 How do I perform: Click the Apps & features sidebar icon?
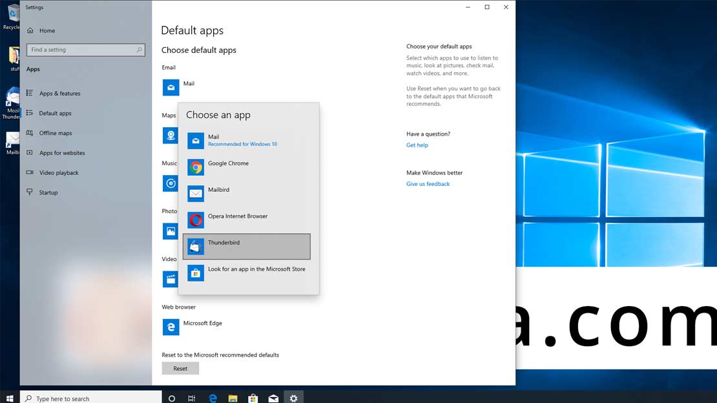[x=30, y=93]
